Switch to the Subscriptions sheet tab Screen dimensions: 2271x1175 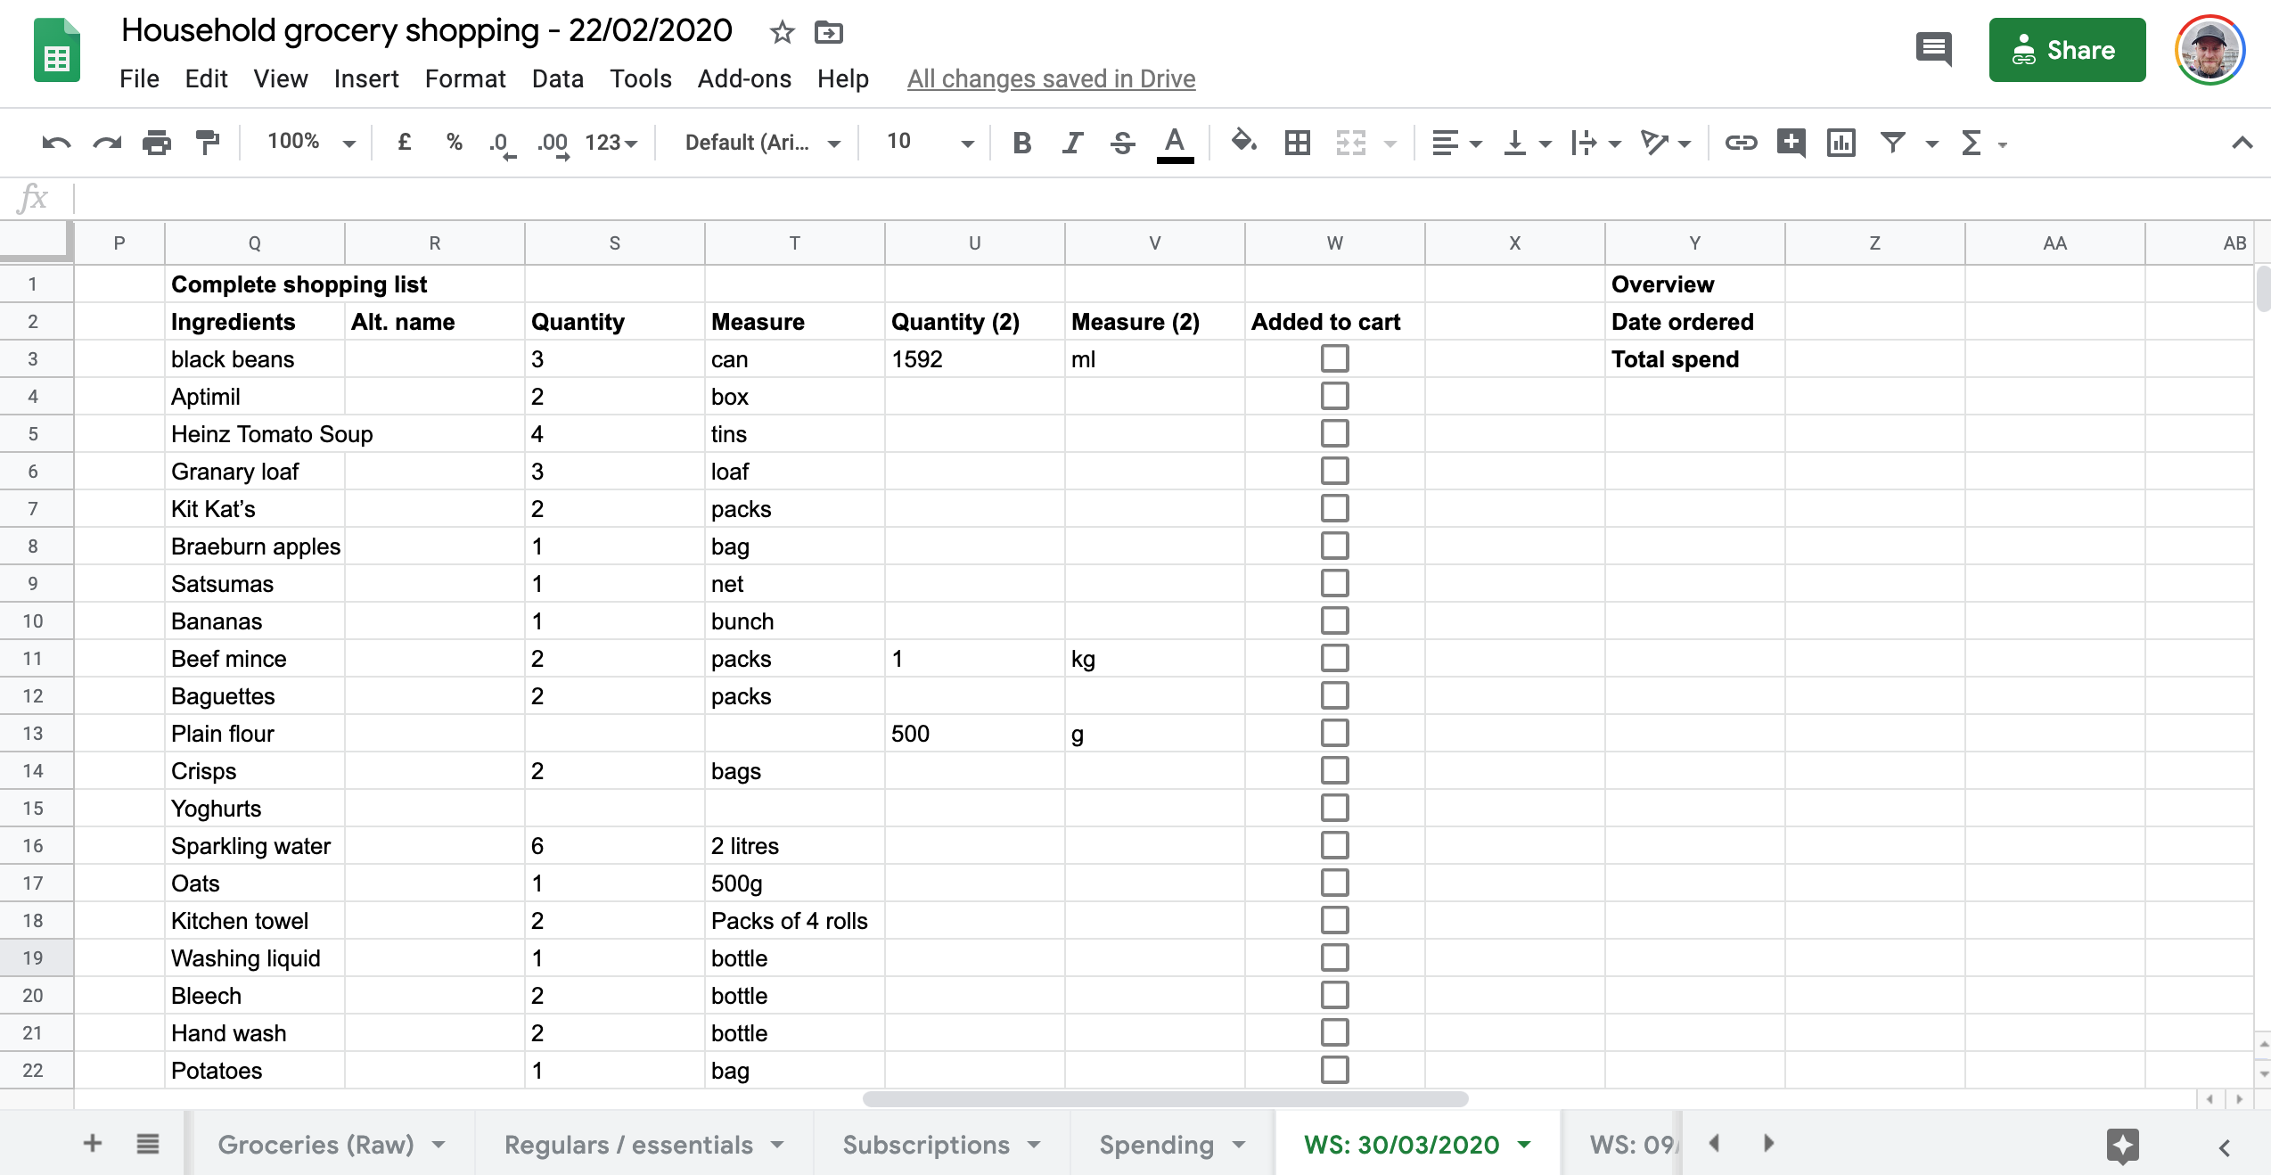coord(942,1144)
